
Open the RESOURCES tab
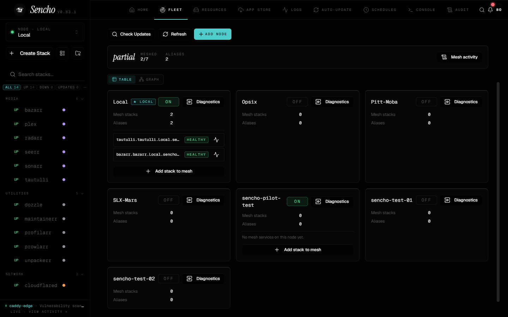(210, 10)
